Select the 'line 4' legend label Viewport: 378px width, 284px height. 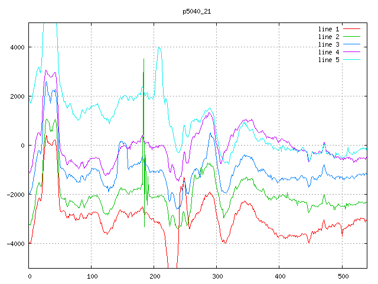[x=328, y=53]
